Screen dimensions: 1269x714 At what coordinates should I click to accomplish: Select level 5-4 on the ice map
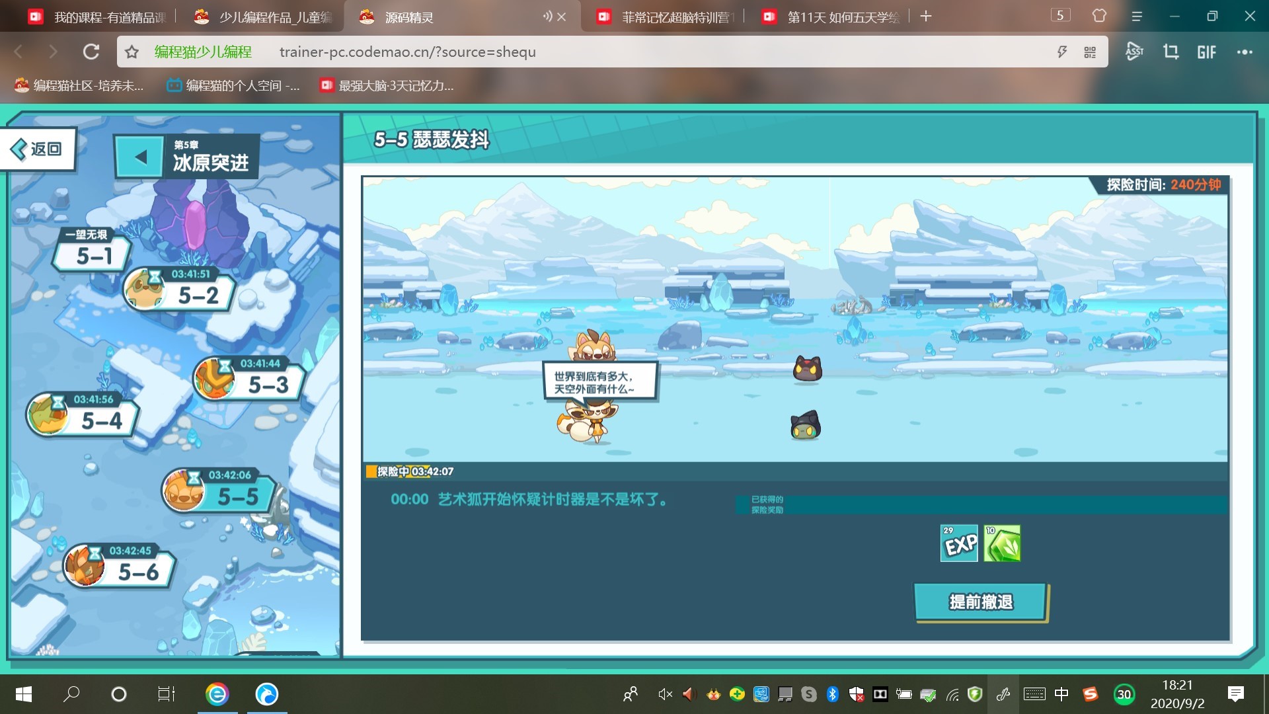point(83,415)
